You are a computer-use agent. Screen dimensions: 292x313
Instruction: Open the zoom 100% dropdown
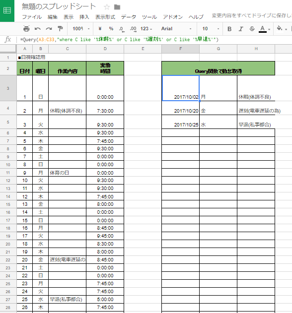click(x=81, y=29)
